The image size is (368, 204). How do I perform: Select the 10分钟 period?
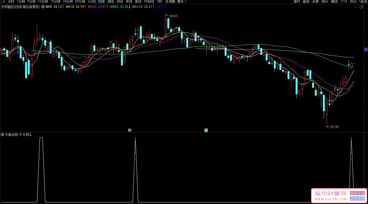pos(43,2)
